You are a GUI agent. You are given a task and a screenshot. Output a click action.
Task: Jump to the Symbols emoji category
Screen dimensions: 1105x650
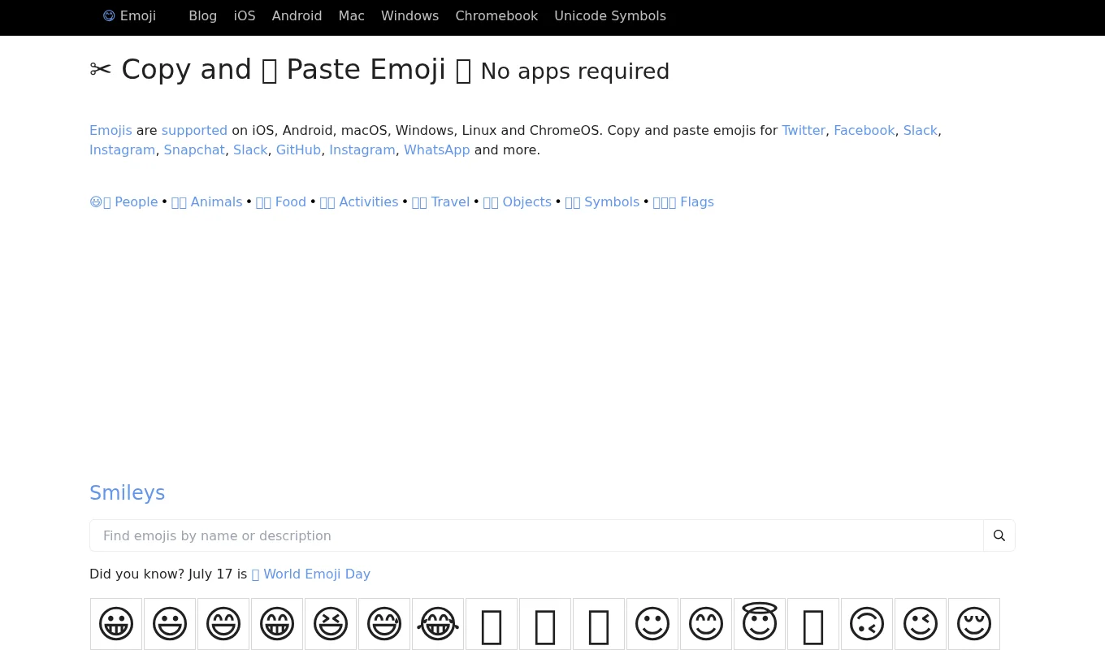coord(602,201)
